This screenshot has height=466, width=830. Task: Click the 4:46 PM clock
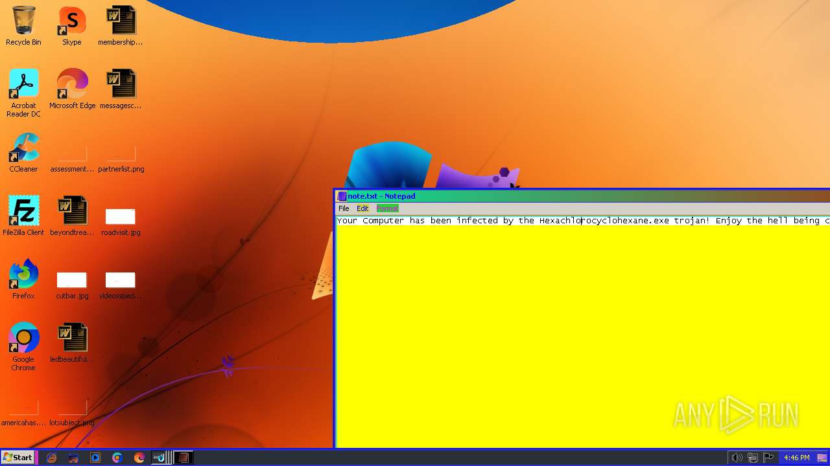point(796,458)
